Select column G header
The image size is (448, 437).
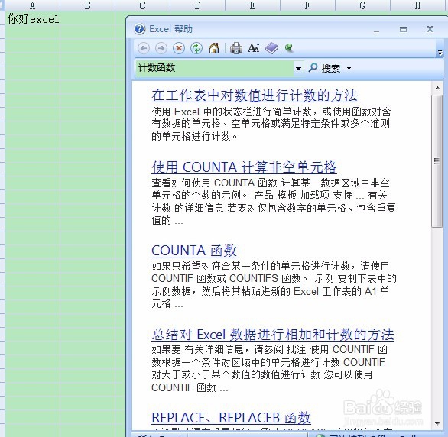[362, 5]
